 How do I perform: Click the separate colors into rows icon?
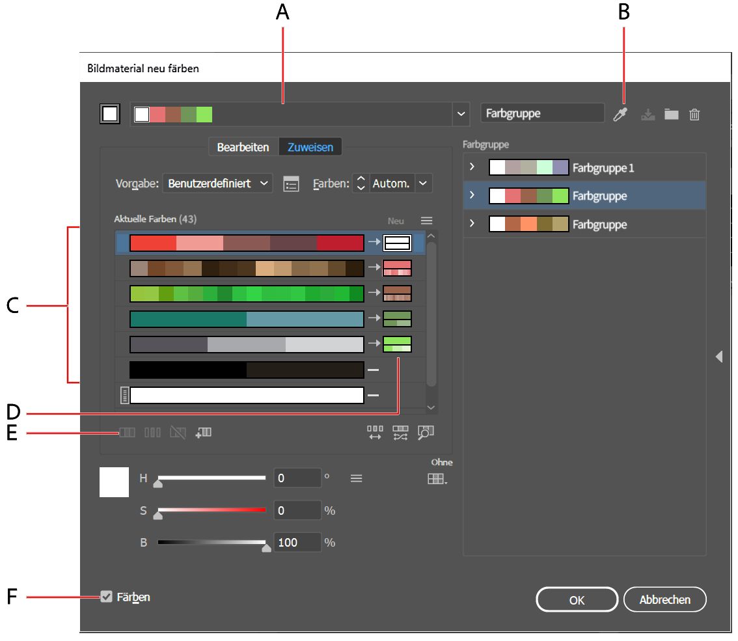coord(152,432)
